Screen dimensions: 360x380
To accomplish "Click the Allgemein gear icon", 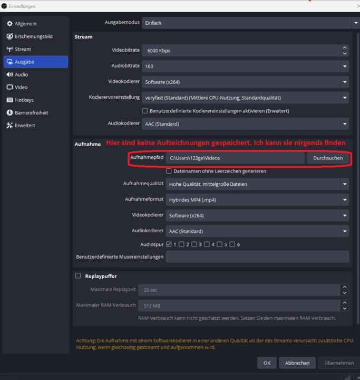I will tap(9, 24).
